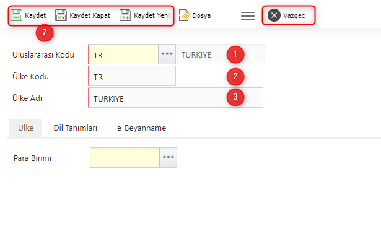Switch to the Dil Tanımları tab
The width and height of the screenshot is (381, 247).
pyautogui.click(x=76, y=128)
